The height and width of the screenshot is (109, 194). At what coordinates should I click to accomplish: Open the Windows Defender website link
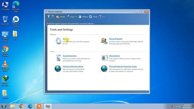tap(73, 66)
